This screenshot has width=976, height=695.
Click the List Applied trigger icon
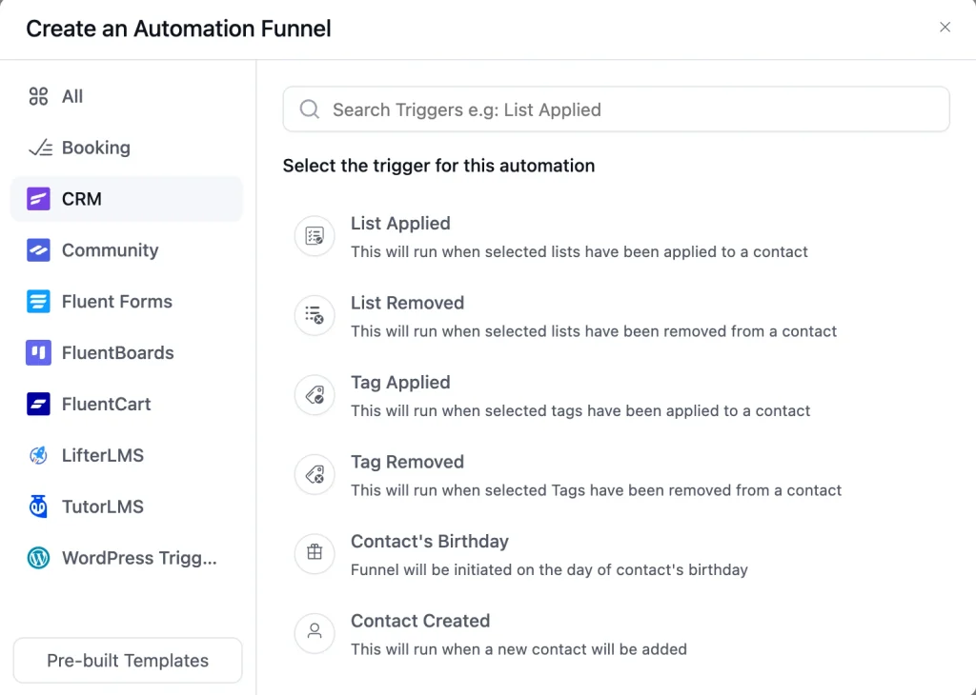[x=315, y=236]
